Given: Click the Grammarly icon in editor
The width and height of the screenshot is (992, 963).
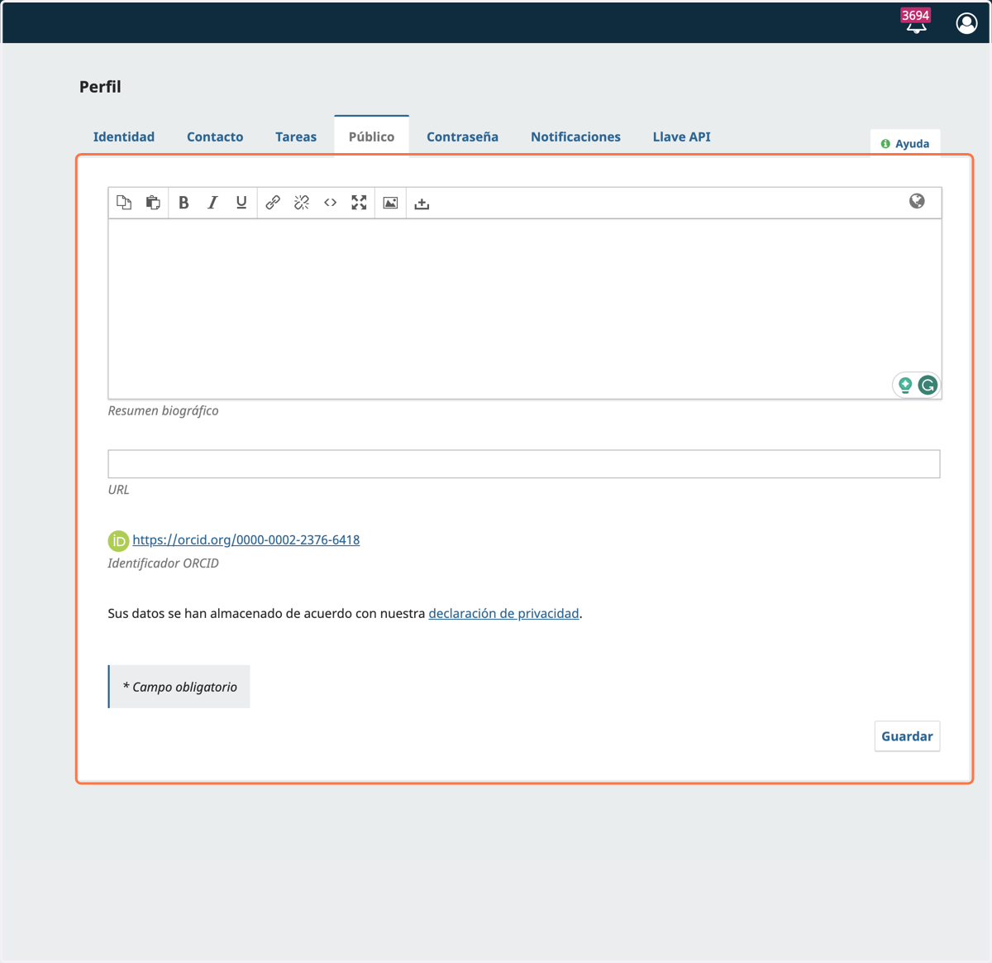Looking at the screenshot, I should (928, 385).
